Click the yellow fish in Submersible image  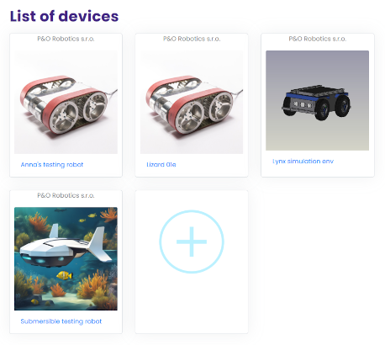pyautogui.click(x=65, y=275)
